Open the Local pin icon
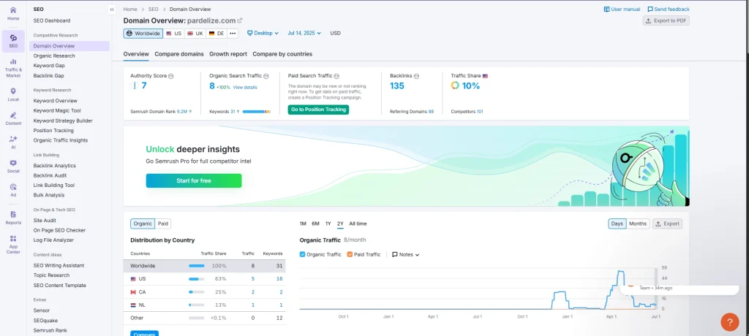The image size is (749, 336). [13, 91]
